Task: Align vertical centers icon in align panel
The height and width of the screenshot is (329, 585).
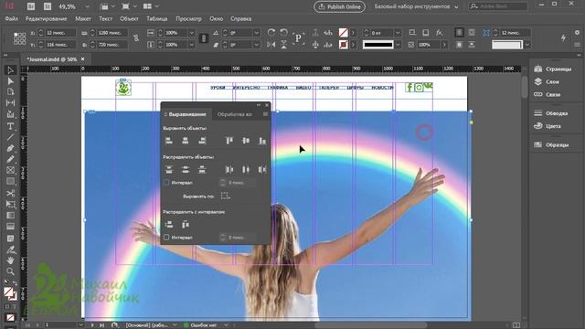Action: 246,141
